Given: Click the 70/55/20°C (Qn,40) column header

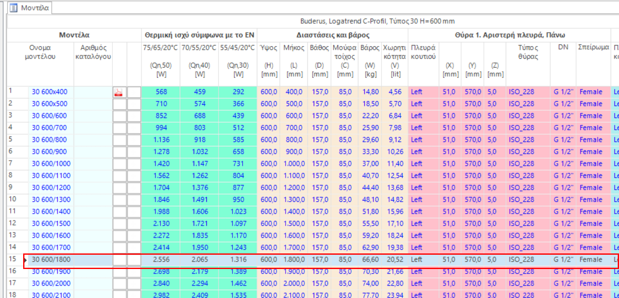Looking at the screenshot, I should [199, 63].
